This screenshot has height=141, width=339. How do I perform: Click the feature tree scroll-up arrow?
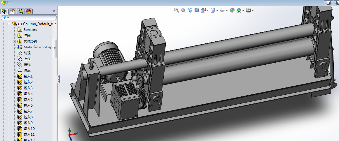tap(55, 23)
